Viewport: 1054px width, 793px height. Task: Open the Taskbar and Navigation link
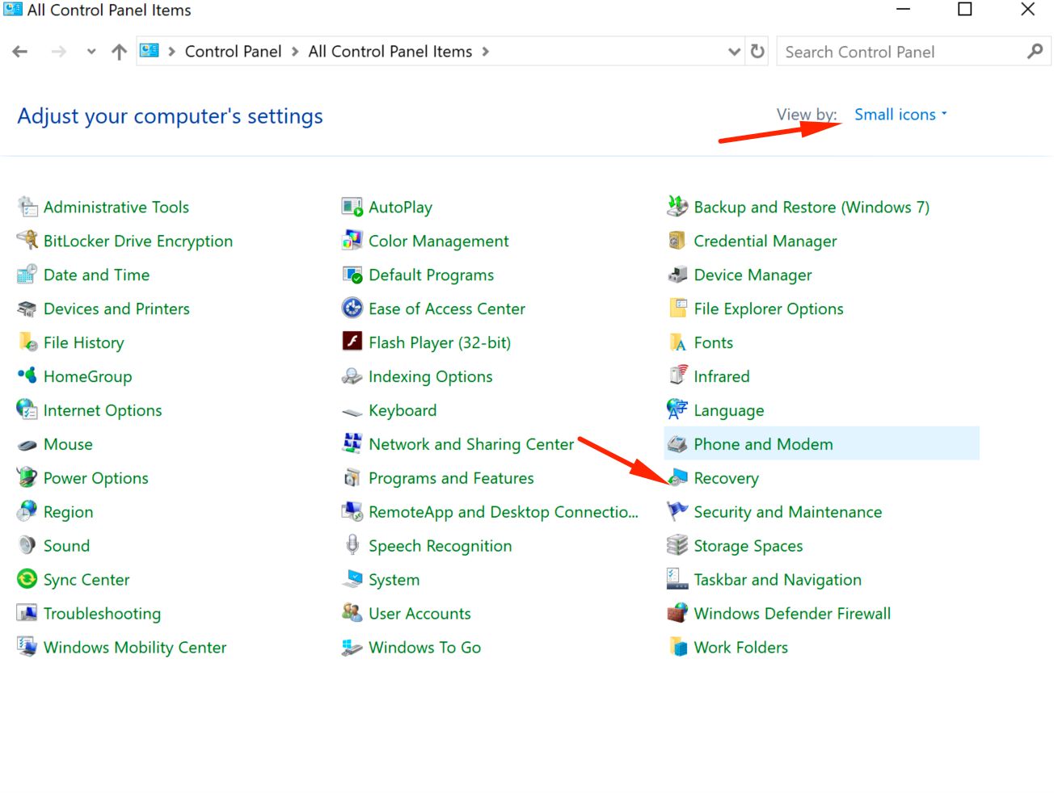click(778, 580)
